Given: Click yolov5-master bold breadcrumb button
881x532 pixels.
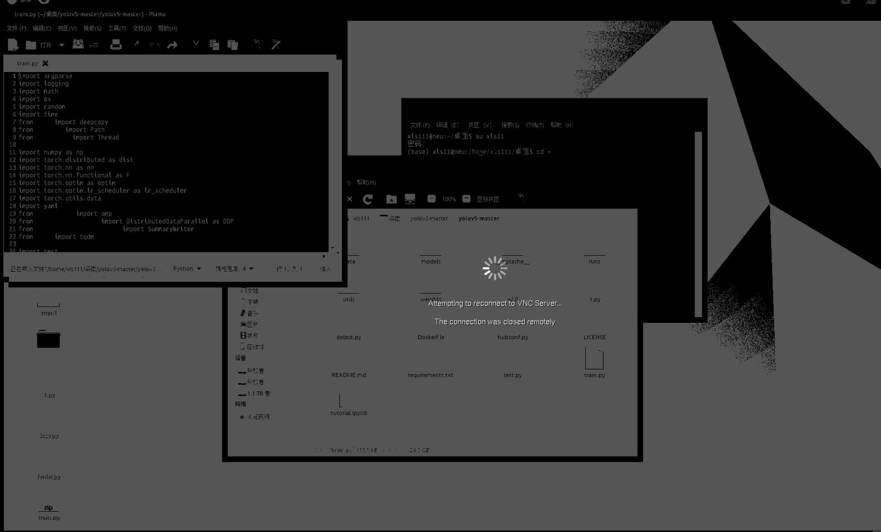Looking at the screenshot, I should 479,219.
